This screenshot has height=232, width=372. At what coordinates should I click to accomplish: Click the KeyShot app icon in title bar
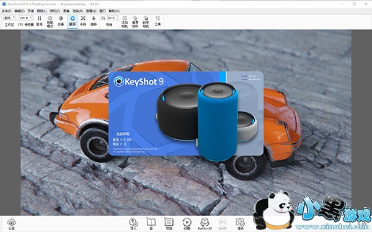[4, 4]
